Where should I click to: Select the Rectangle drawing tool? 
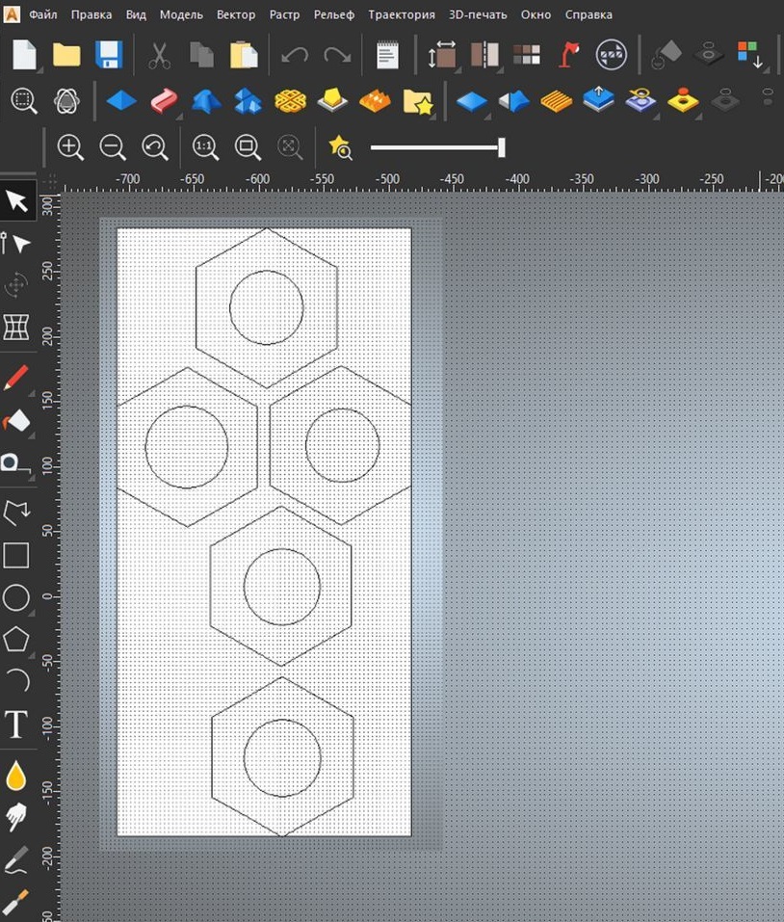coord(16,556)
